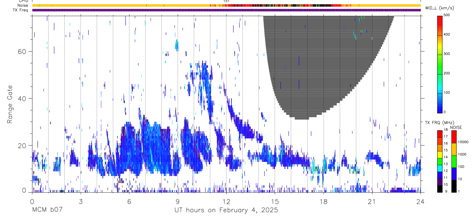
Task: Click the purple swatch in TX FRQ legend
Action: tap(440, 182)
